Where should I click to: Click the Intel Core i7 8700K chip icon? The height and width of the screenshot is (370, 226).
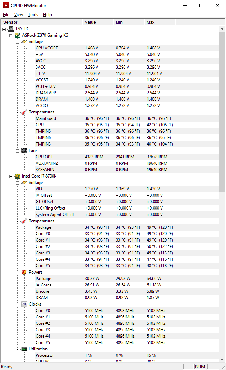click(17, 176)
